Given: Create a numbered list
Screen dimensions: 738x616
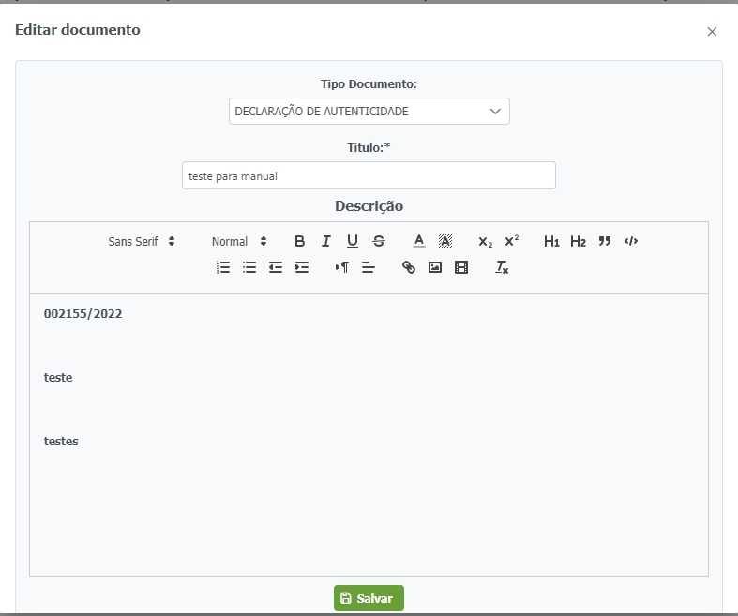Looking at the screenshot, I should [x=223, y=267].
